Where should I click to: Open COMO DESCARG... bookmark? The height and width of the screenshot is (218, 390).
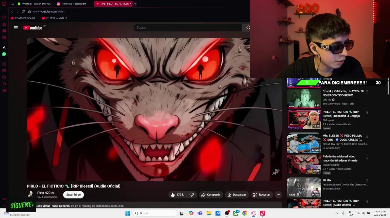tap(24, 18)
